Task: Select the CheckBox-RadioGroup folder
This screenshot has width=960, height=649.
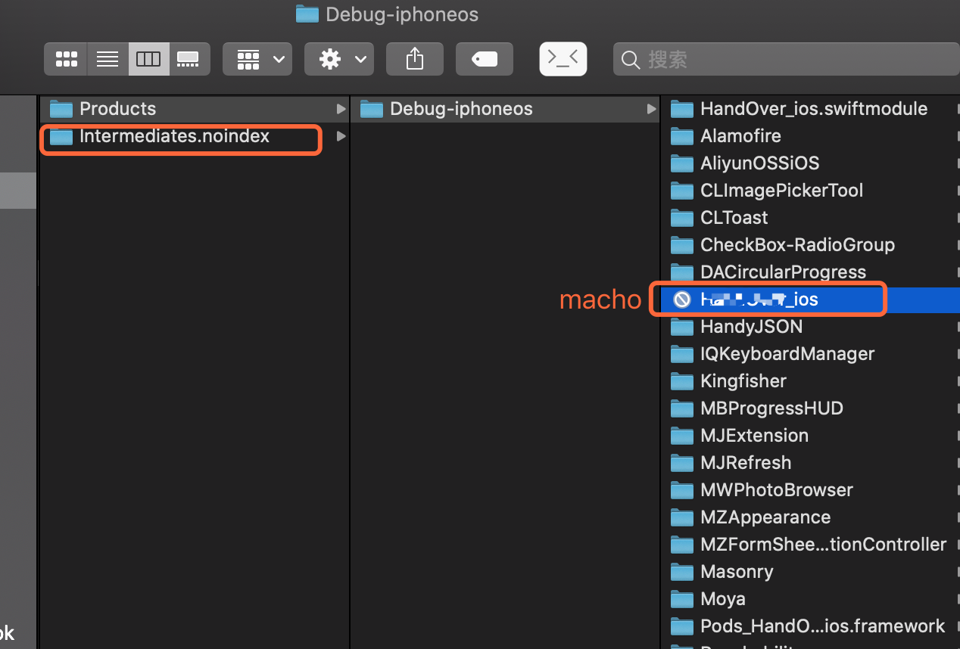Action: [x=810, y=245]
